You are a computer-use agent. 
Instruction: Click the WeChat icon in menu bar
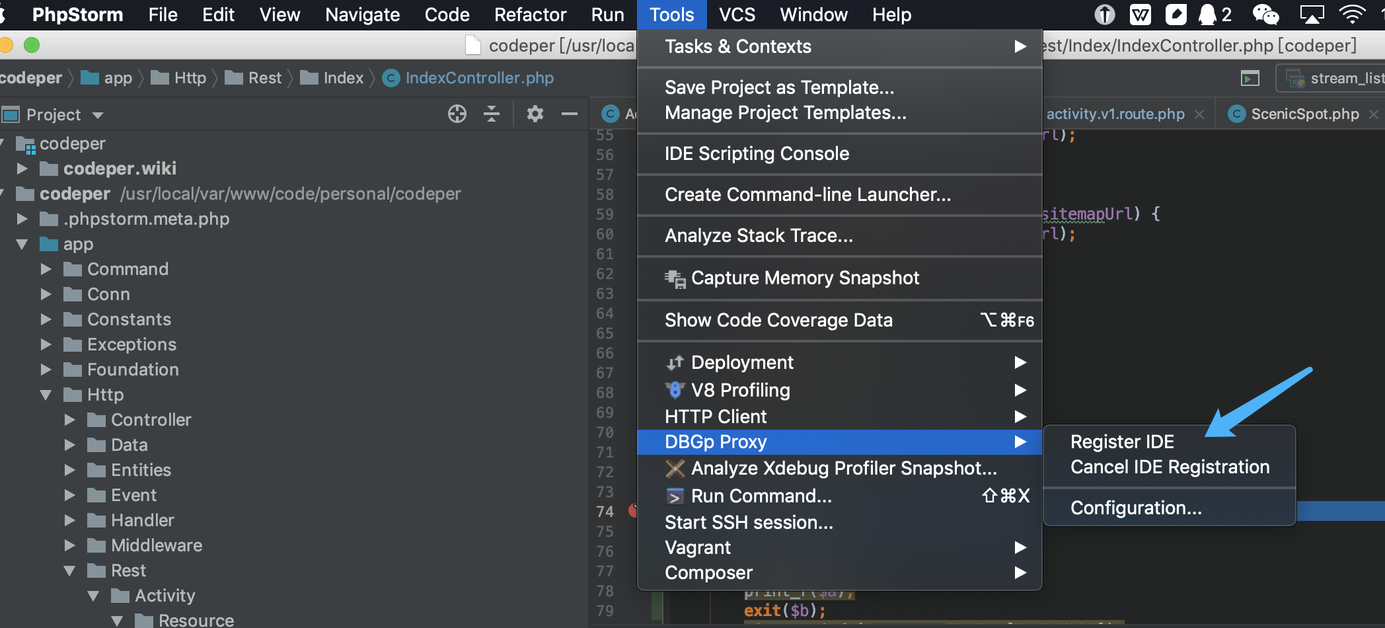(x=1265, y=15)
